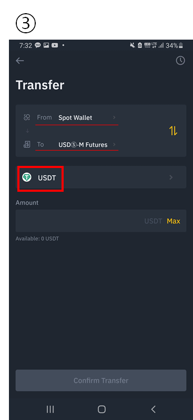Screen dimensions: 193x420
Task: Tap the Android home button
Action: click(x=101, y=409)
